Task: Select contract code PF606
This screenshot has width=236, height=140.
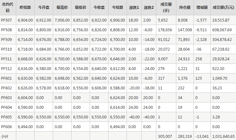Action: point(6,127)
